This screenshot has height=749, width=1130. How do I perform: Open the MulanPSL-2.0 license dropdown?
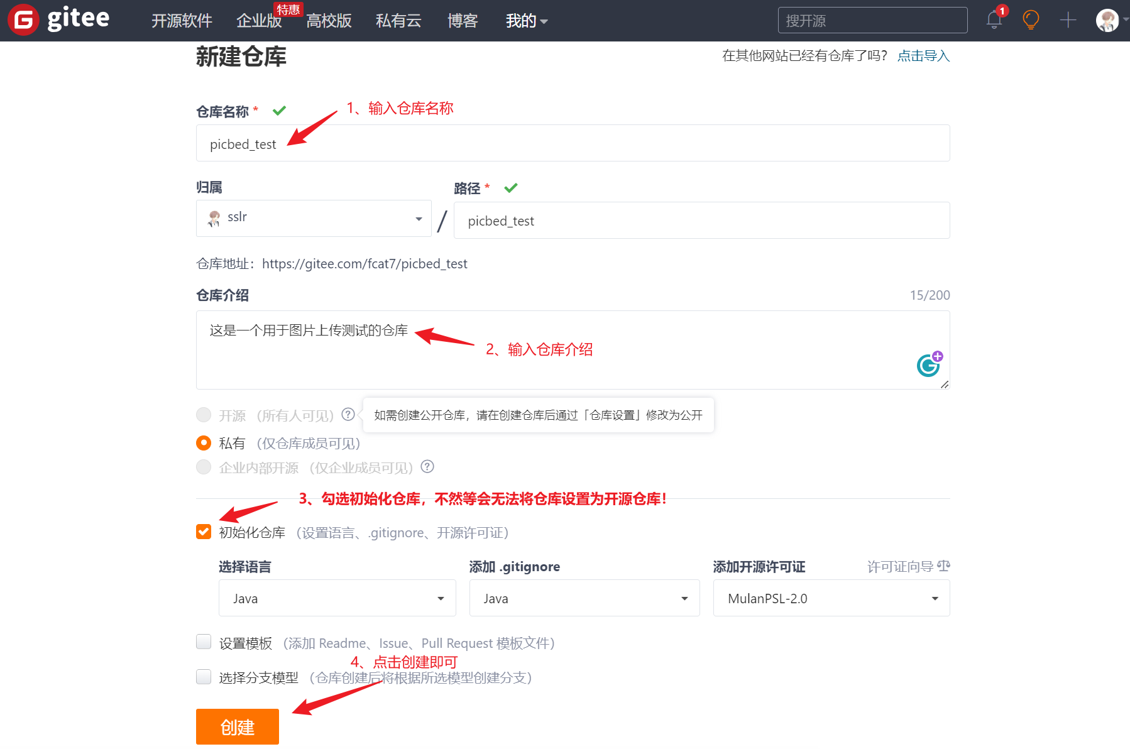point(831,598)
